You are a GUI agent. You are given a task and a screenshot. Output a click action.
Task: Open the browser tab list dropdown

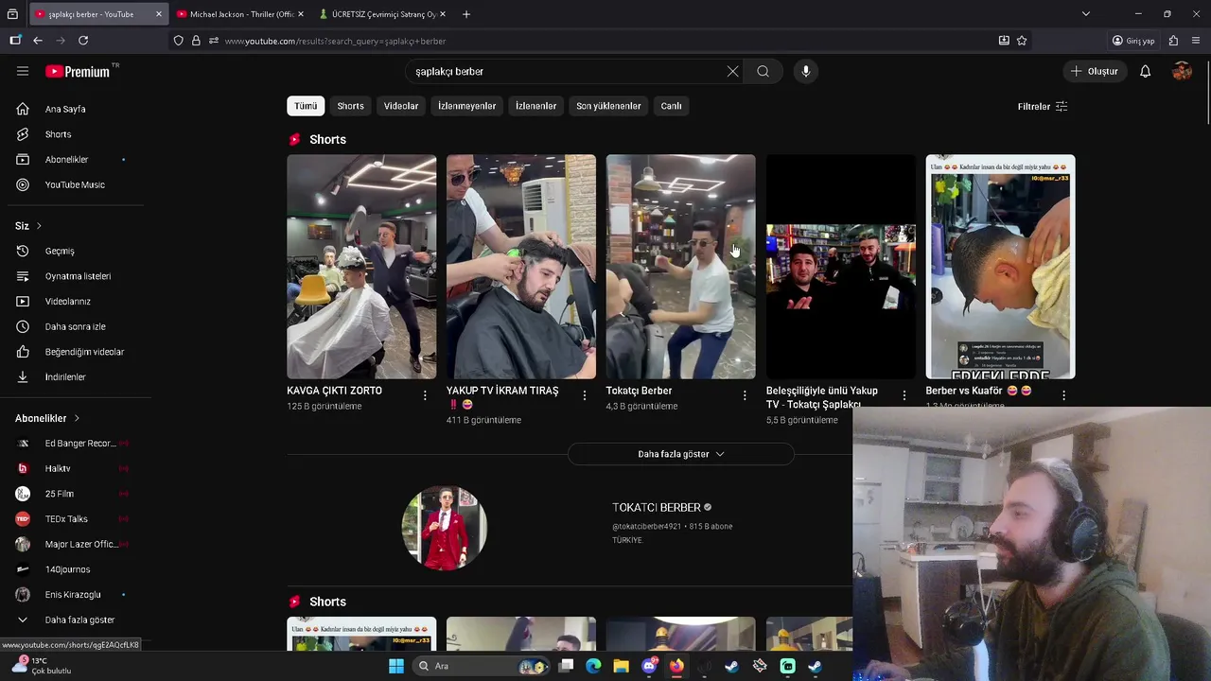tap(1086, 14)
